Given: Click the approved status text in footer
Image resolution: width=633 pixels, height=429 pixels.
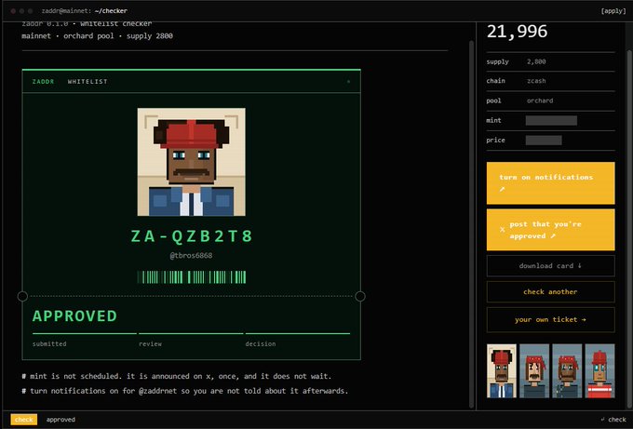Looking at the screenshot, I should click(x=61, y=420).
